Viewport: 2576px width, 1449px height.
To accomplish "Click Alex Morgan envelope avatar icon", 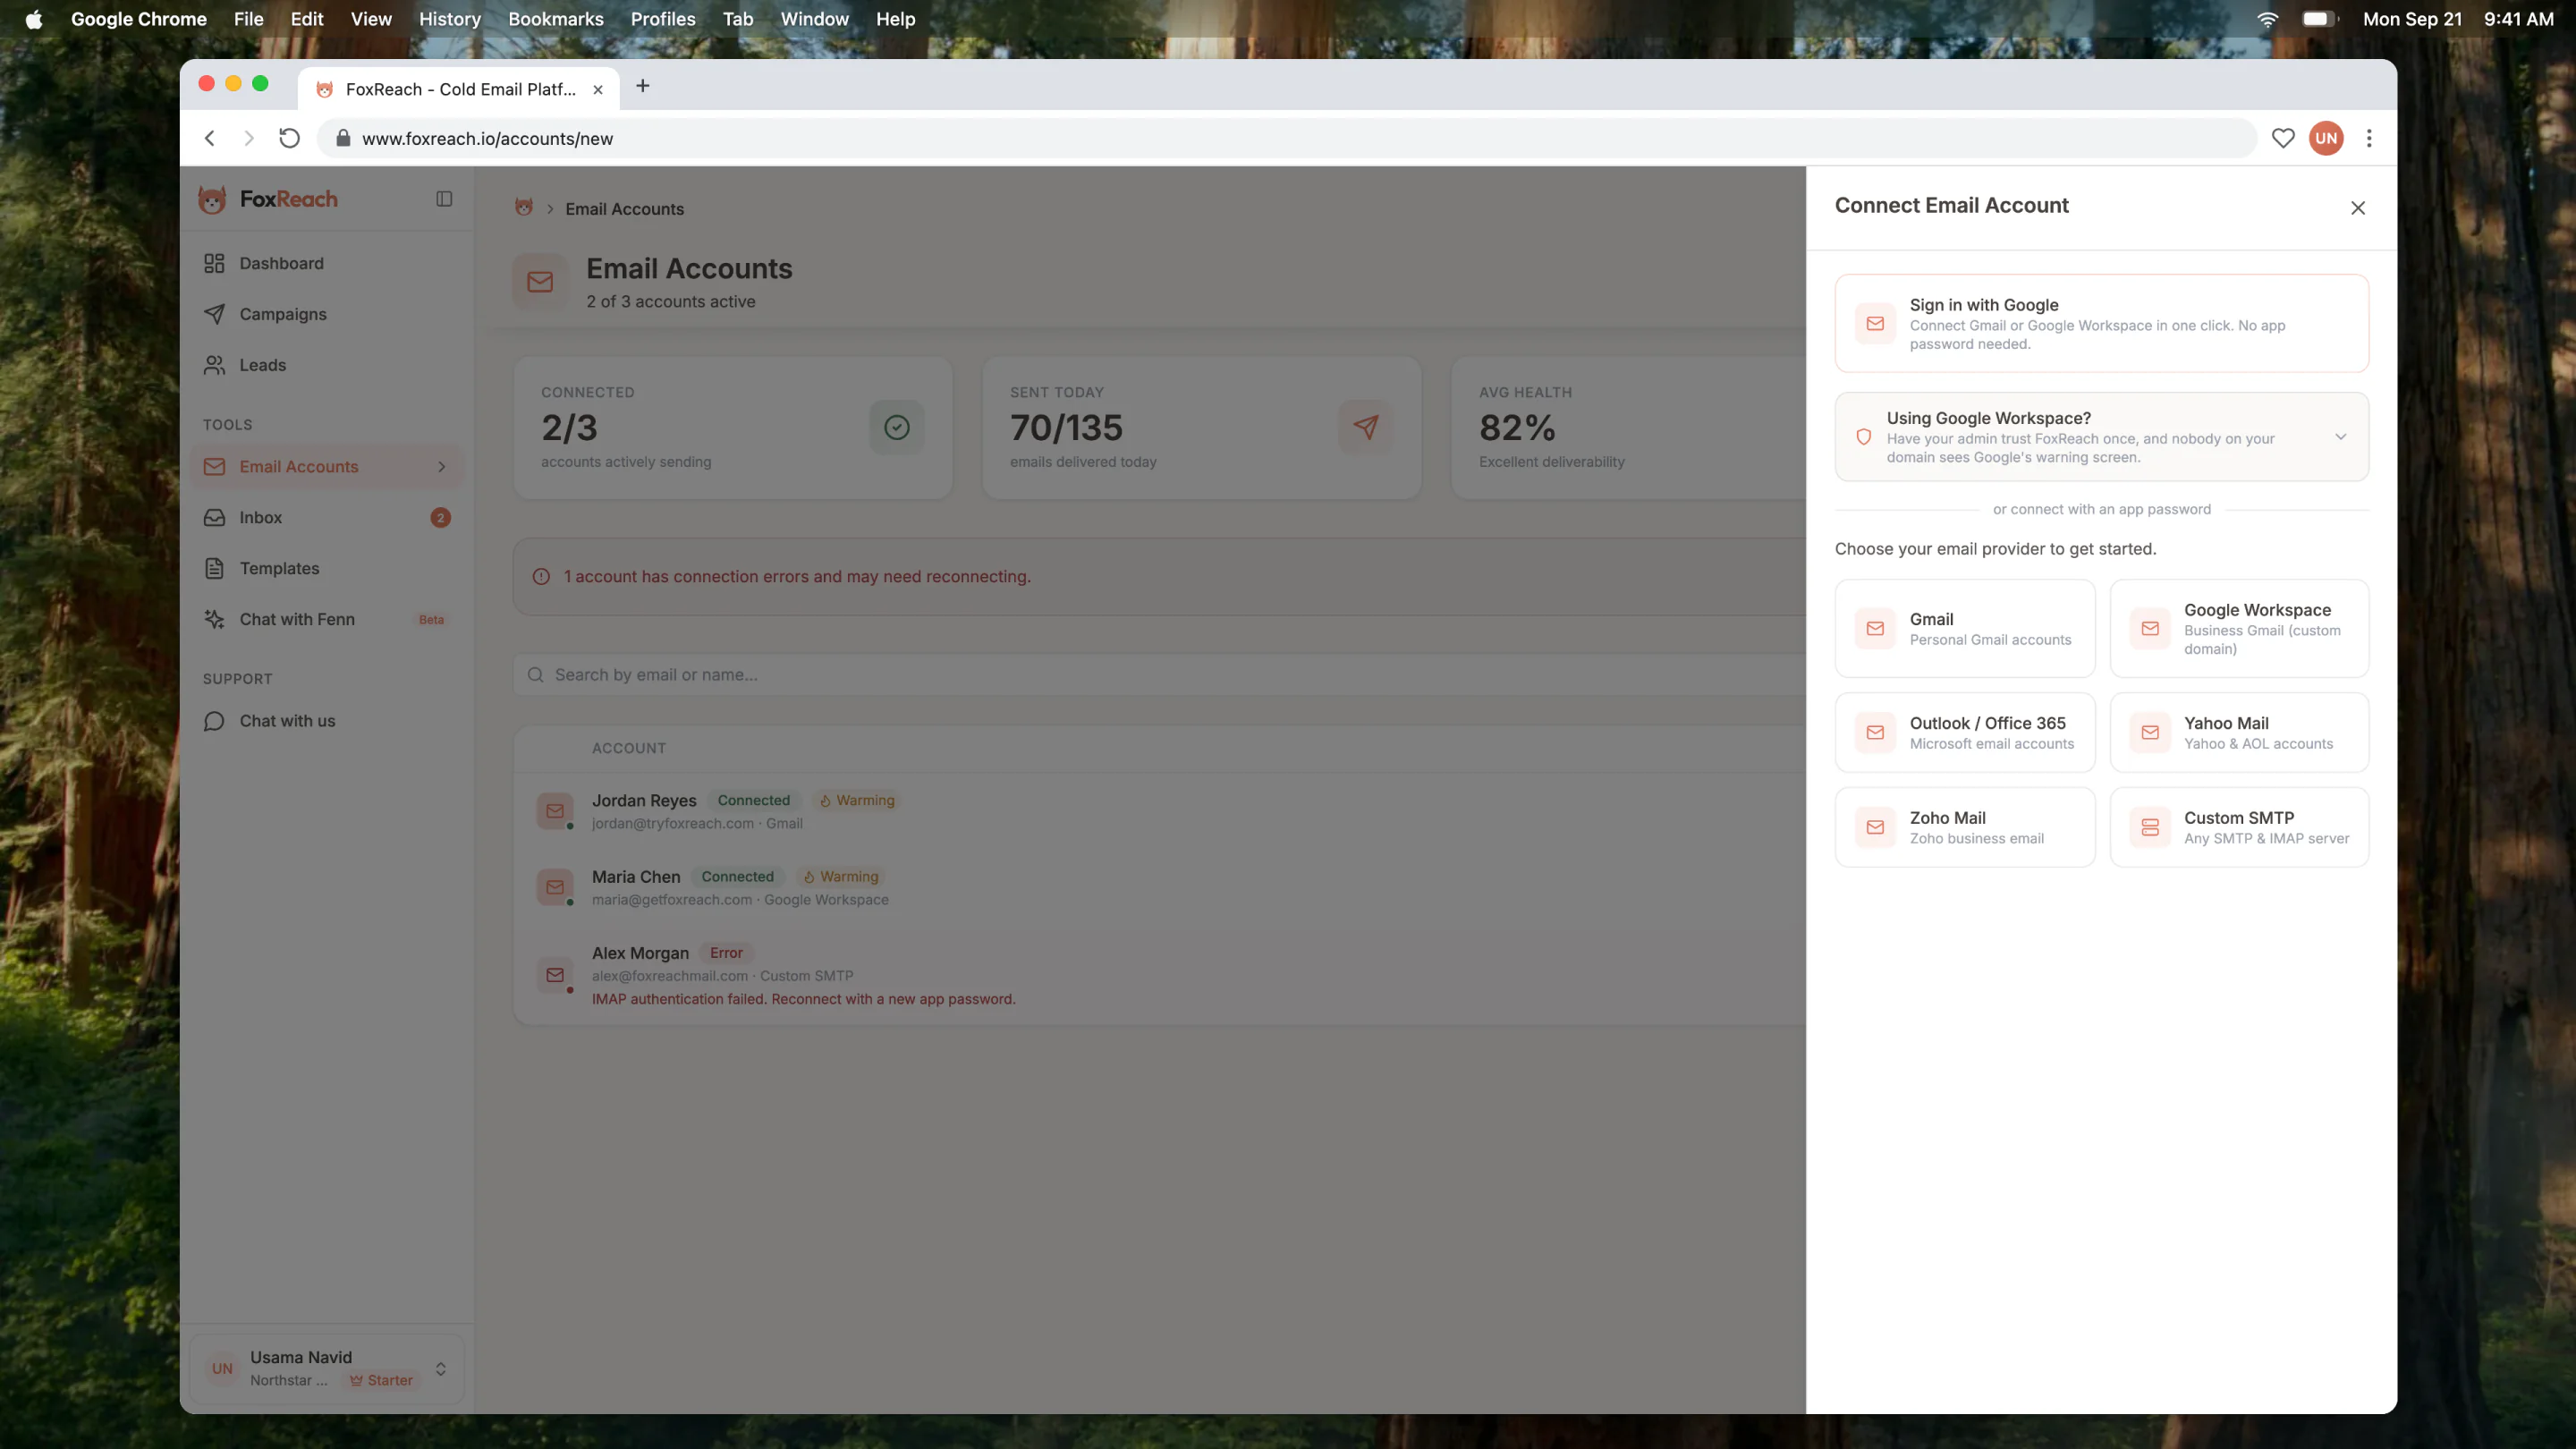I will (x=555, y=975).
